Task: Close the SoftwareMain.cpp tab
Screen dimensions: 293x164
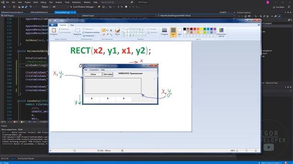Action: pos(75,12)
